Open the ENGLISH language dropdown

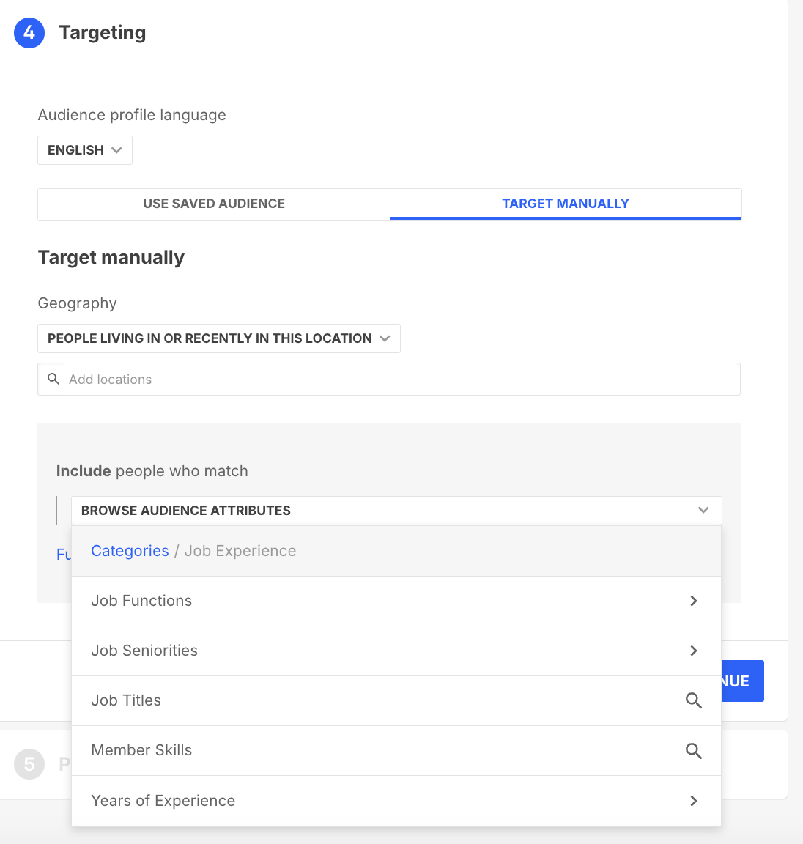pyautogui.click(x=85, y=150)
